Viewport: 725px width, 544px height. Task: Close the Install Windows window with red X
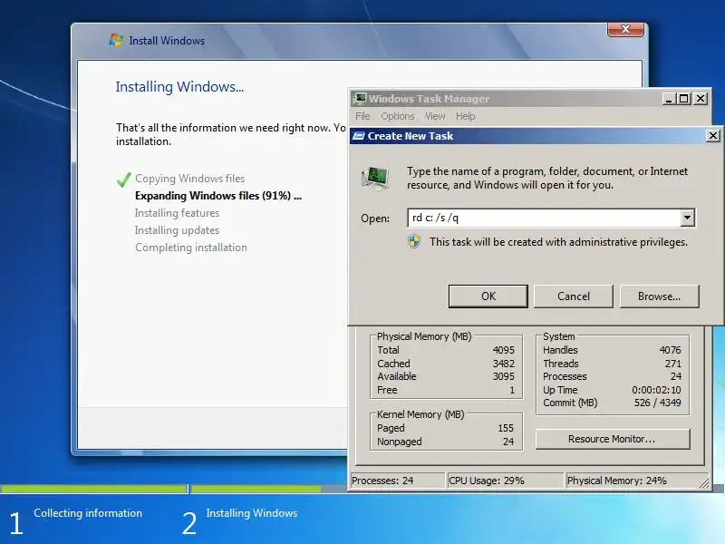click(625, 29)
